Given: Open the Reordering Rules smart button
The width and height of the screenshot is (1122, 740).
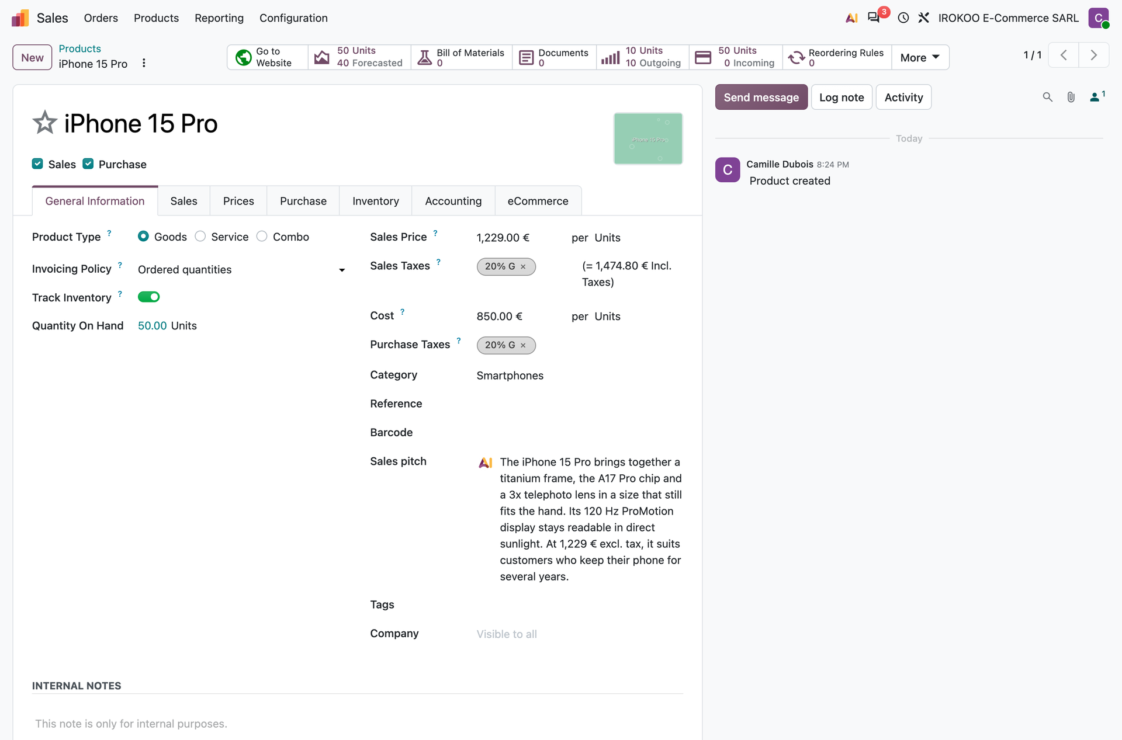Looking at the screenshot, I should (837, 57).
